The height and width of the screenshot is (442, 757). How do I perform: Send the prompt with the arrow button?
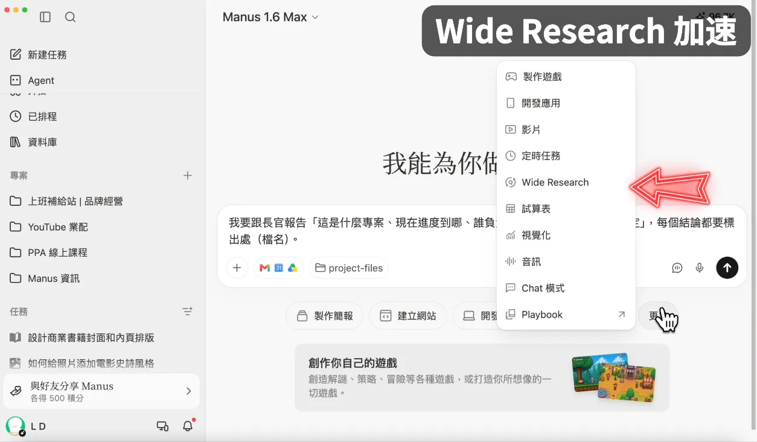[x=727, y=267]
